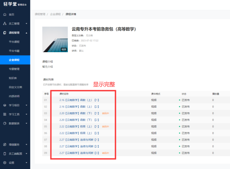
Task: Click the 设置 gear icon
Action: point(4,163)
